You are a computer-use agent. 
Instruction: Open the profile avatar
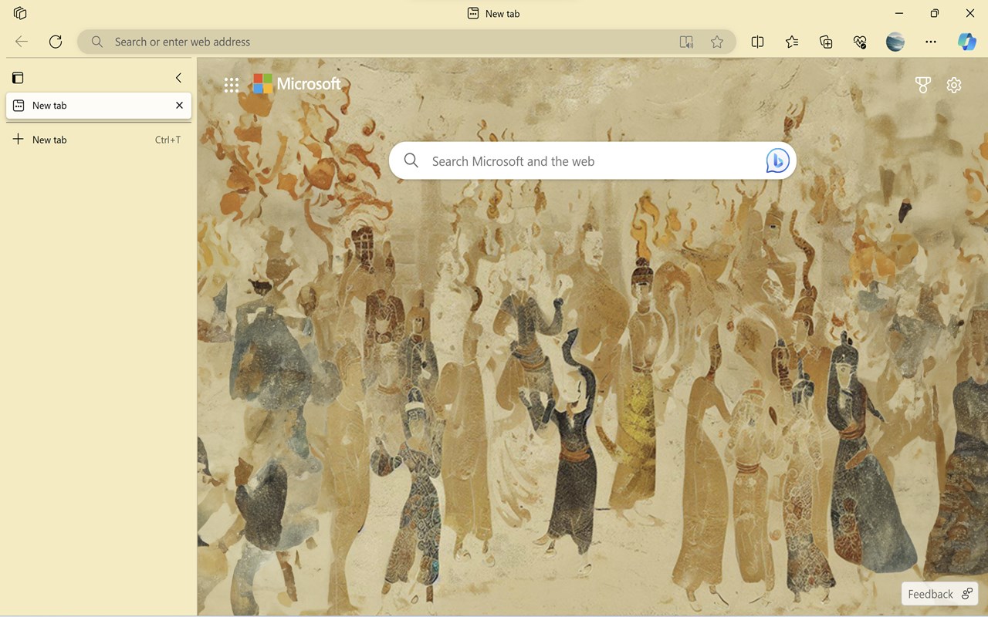coord(895,42)
